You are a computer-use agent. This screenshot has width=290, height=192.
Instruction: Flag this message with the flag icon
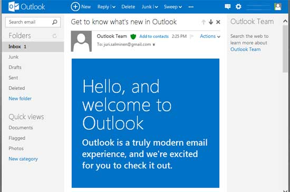[192, 36]
